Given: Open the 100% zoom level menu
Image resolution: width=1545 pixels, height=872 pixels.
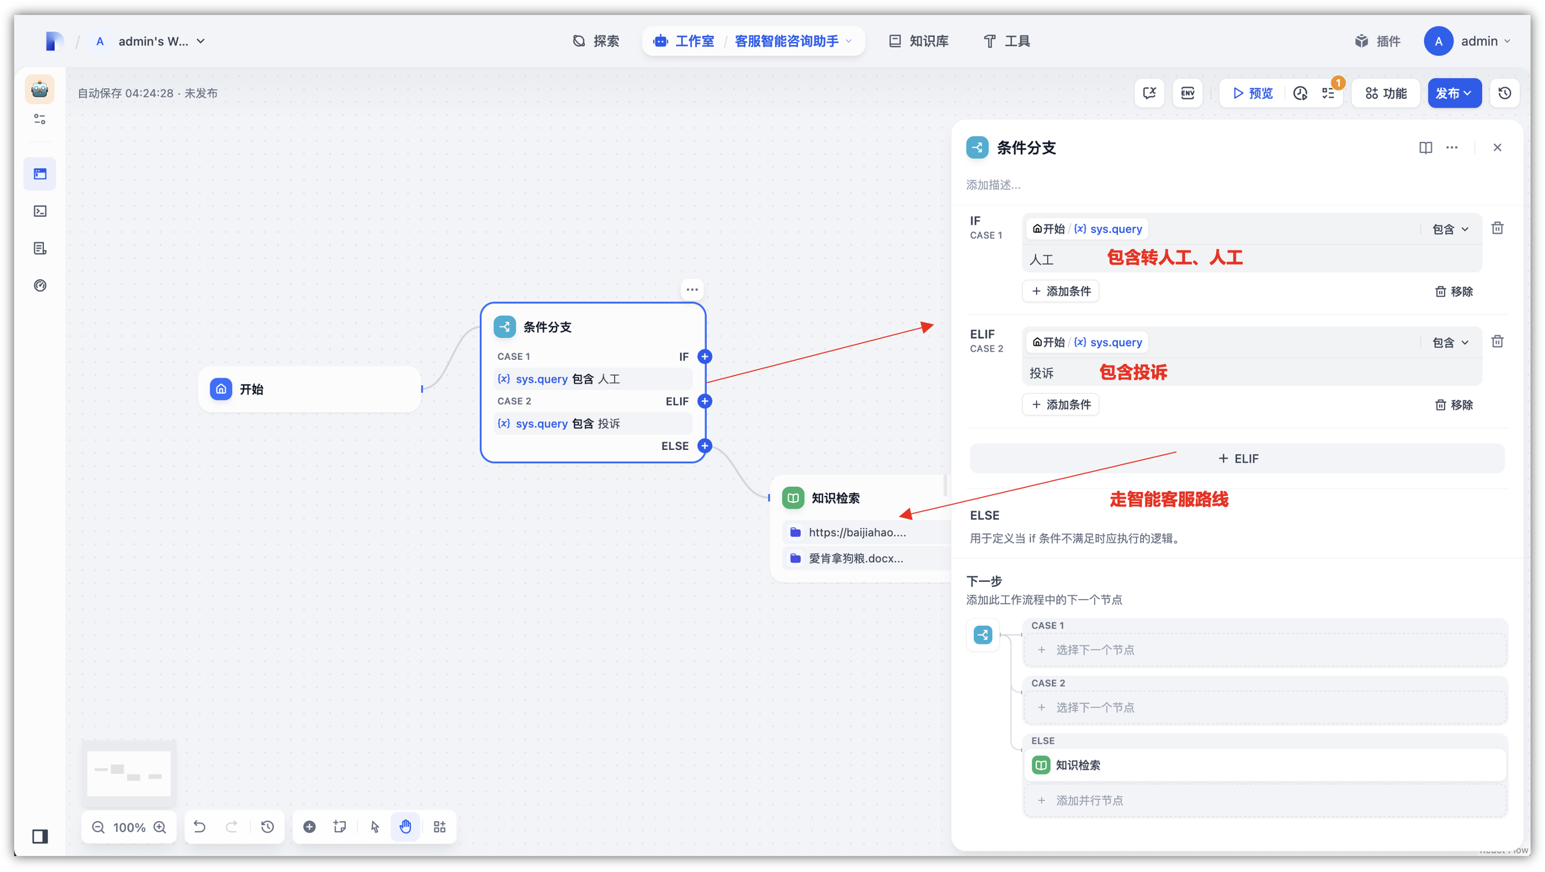Looking at the screenshot, I should [129, 828].
